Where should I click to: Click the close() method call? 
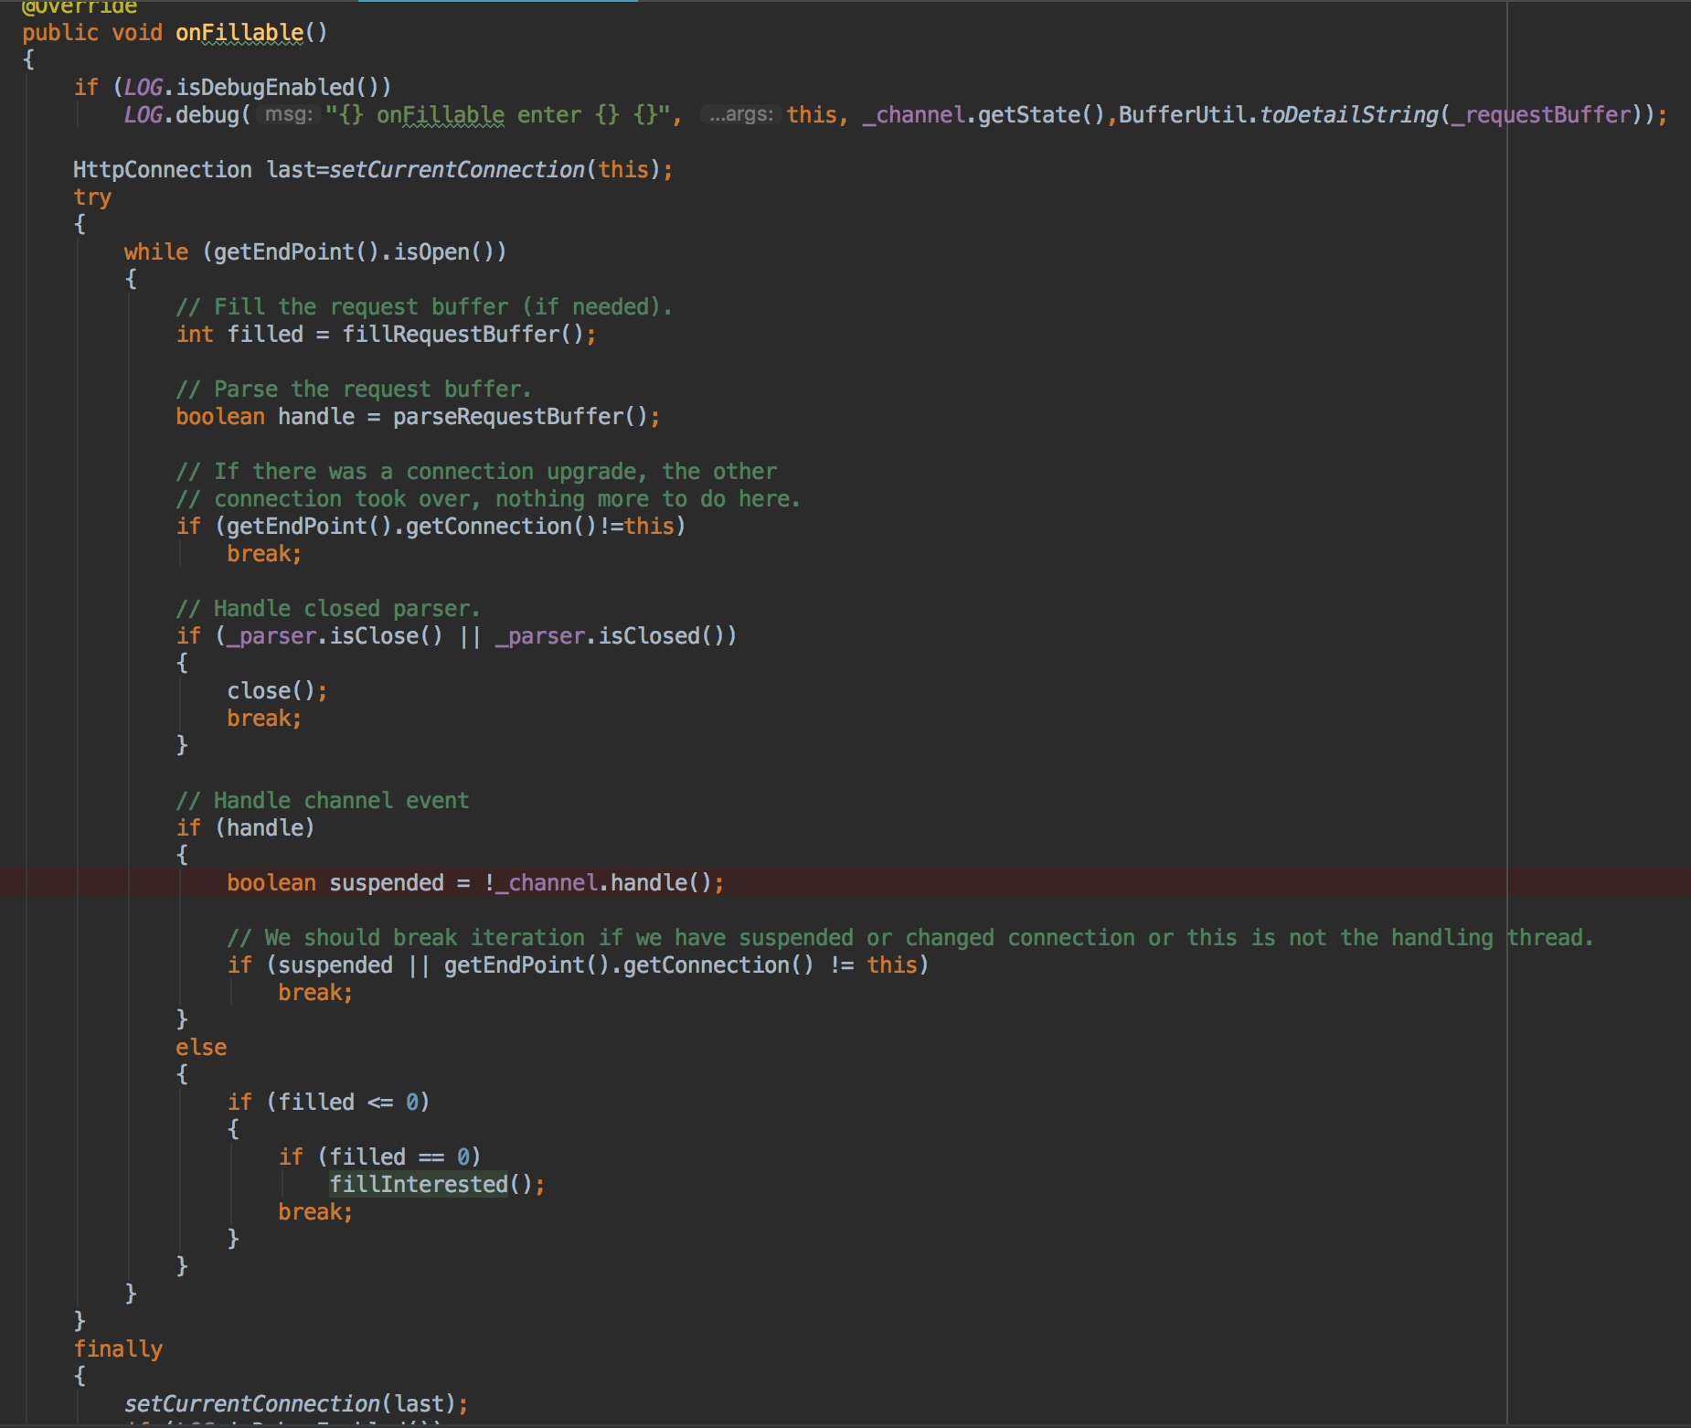click(x=271, y=691)
